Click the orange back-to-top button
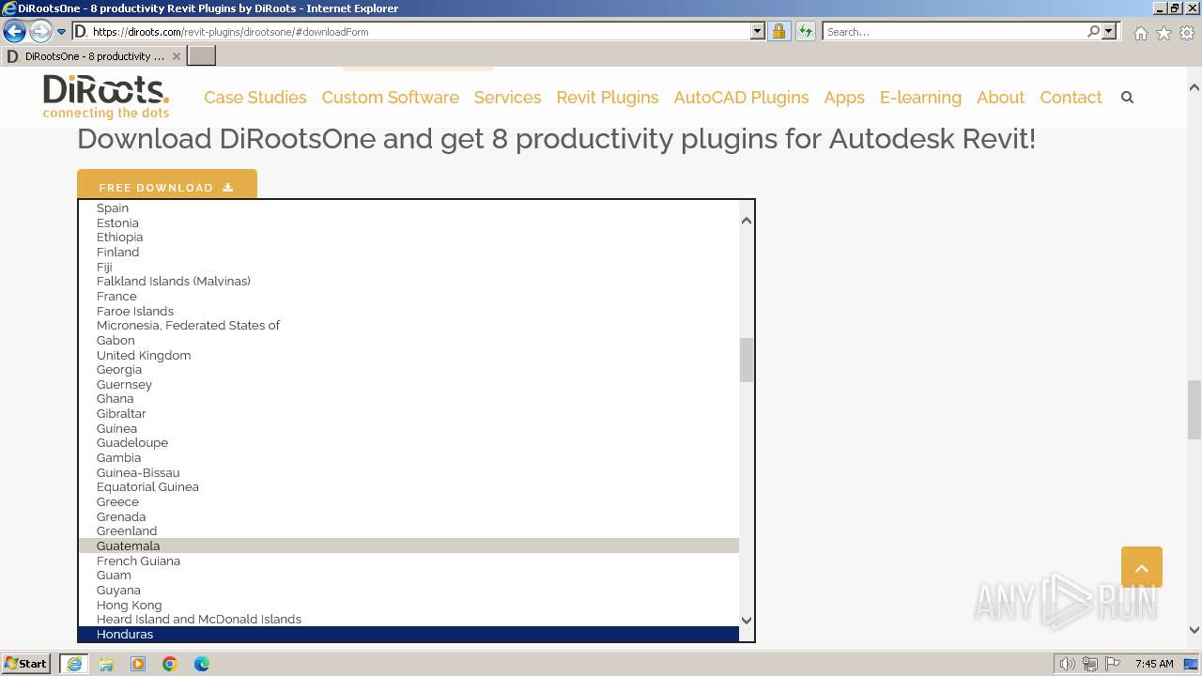 pos(1142,567)
